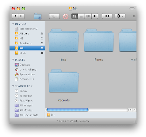Open Quick Look with the eye button

(107, 16)
